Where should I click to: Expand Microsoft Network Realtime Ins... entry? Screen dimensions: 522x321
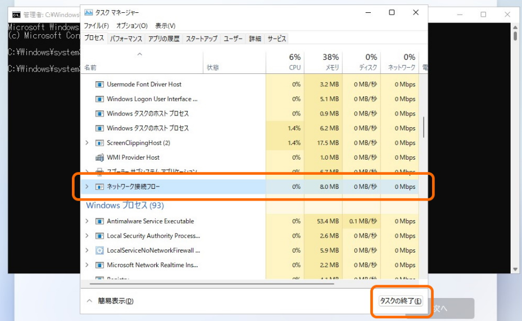point(87,265)
